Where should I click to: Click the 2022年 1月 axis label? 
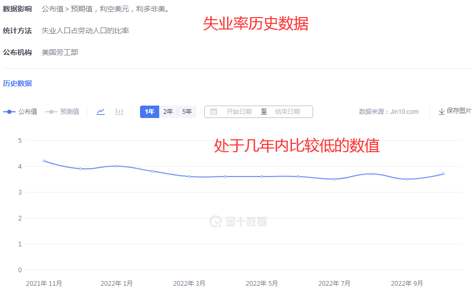pos(117,284)
